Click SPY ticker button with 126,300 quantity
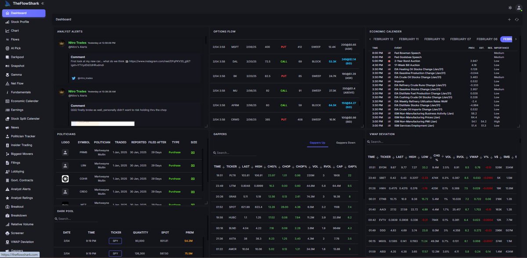This screenshot has width=527, height=258. click(115, 253)
